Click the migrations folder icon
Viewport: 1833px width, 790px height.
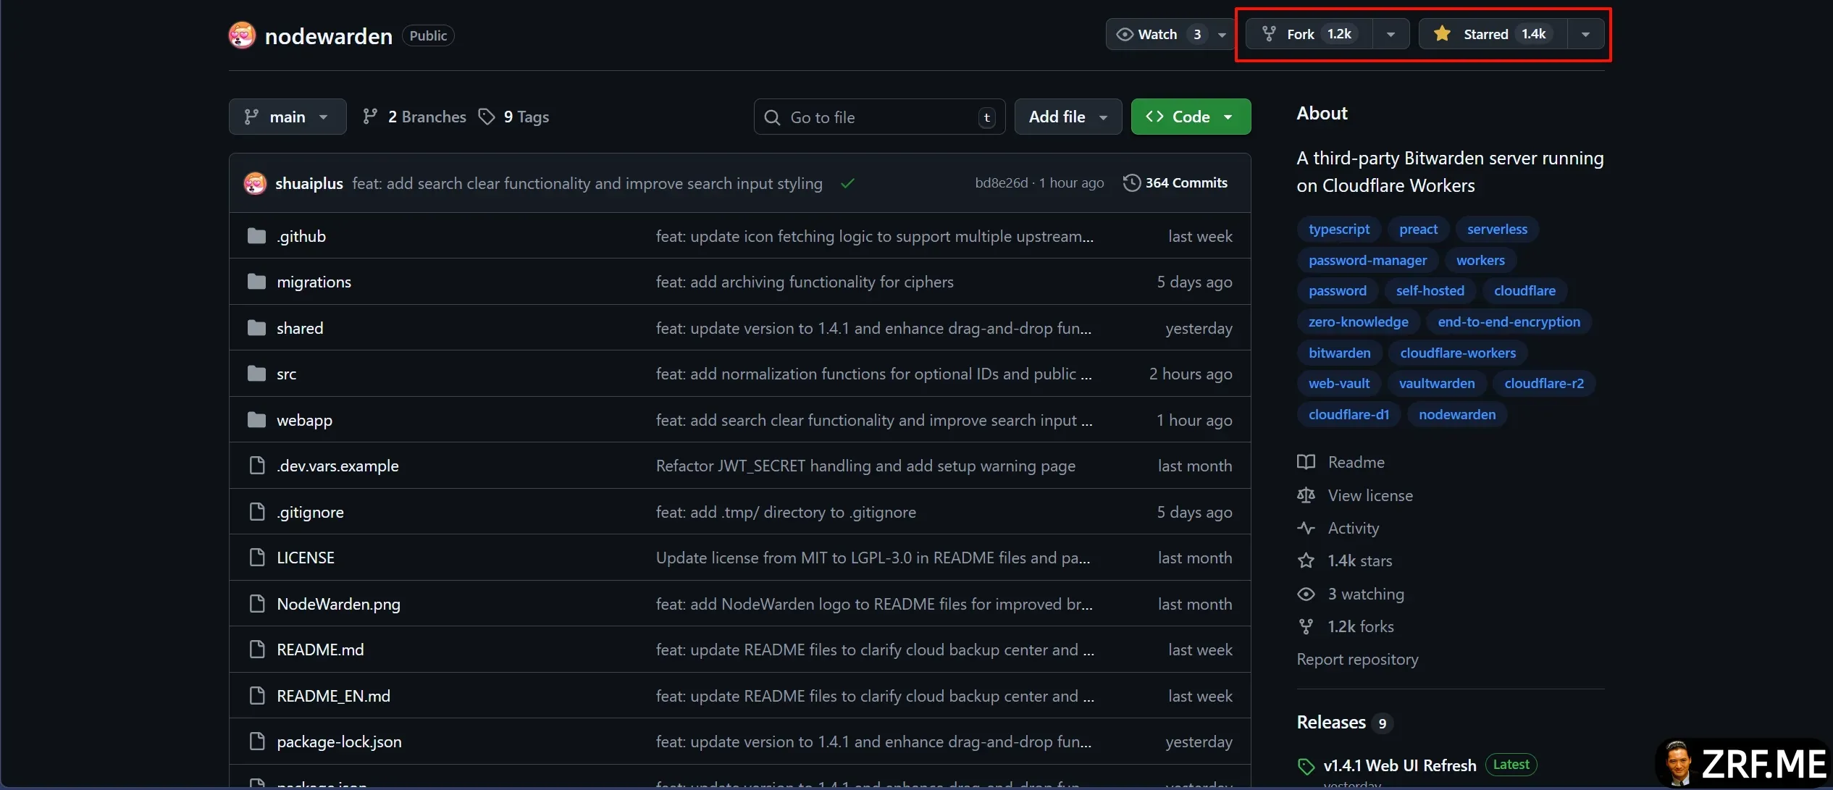point(256,282)
